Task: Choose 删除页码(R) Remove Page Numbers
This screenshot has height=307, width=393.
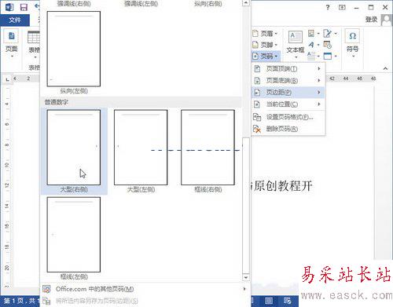Action: [x=288, y=129]
